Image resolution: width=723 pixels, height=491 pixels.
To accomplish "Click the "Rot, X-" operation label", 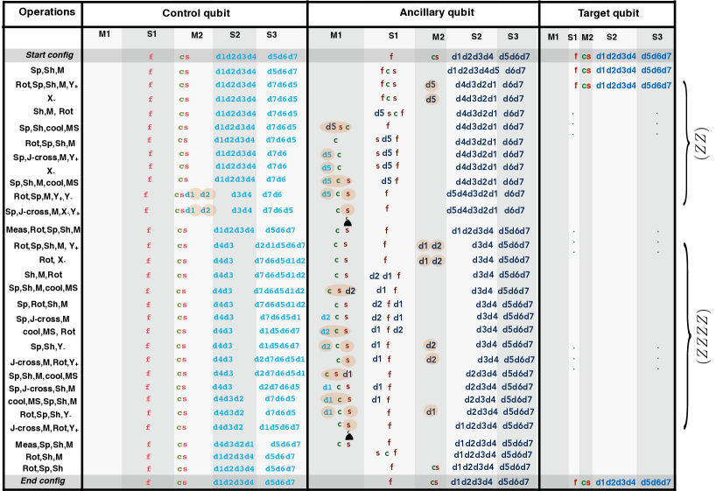I will click(x=53, y=260).
